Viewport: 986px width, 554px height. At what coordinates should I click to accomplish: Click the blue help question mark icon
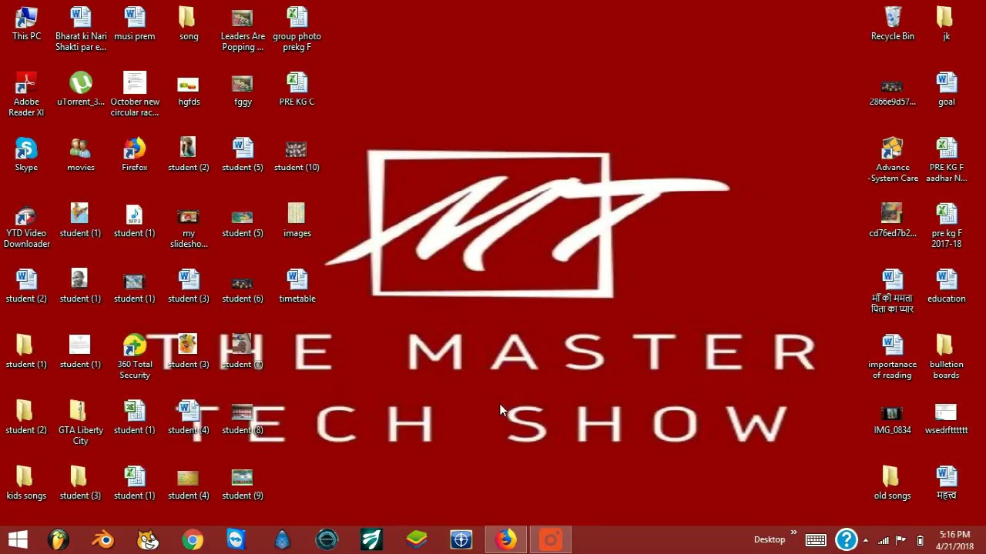click(846, 540)
